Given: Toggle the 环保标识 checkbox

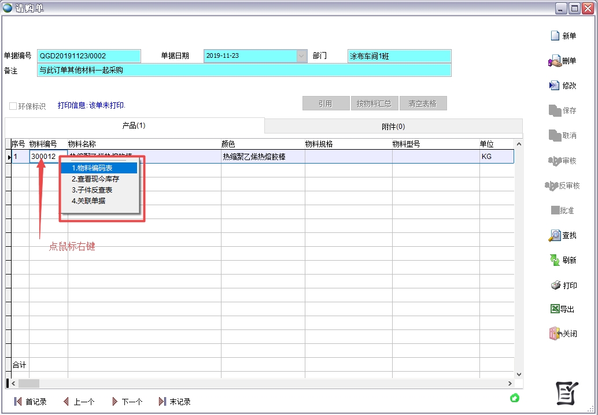Looking at the screenshot, I should click(x=13, y=106).
